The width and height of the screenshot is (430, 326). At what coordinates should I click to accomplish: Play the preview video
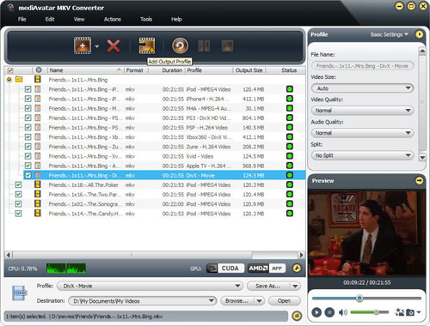point(316,312)
